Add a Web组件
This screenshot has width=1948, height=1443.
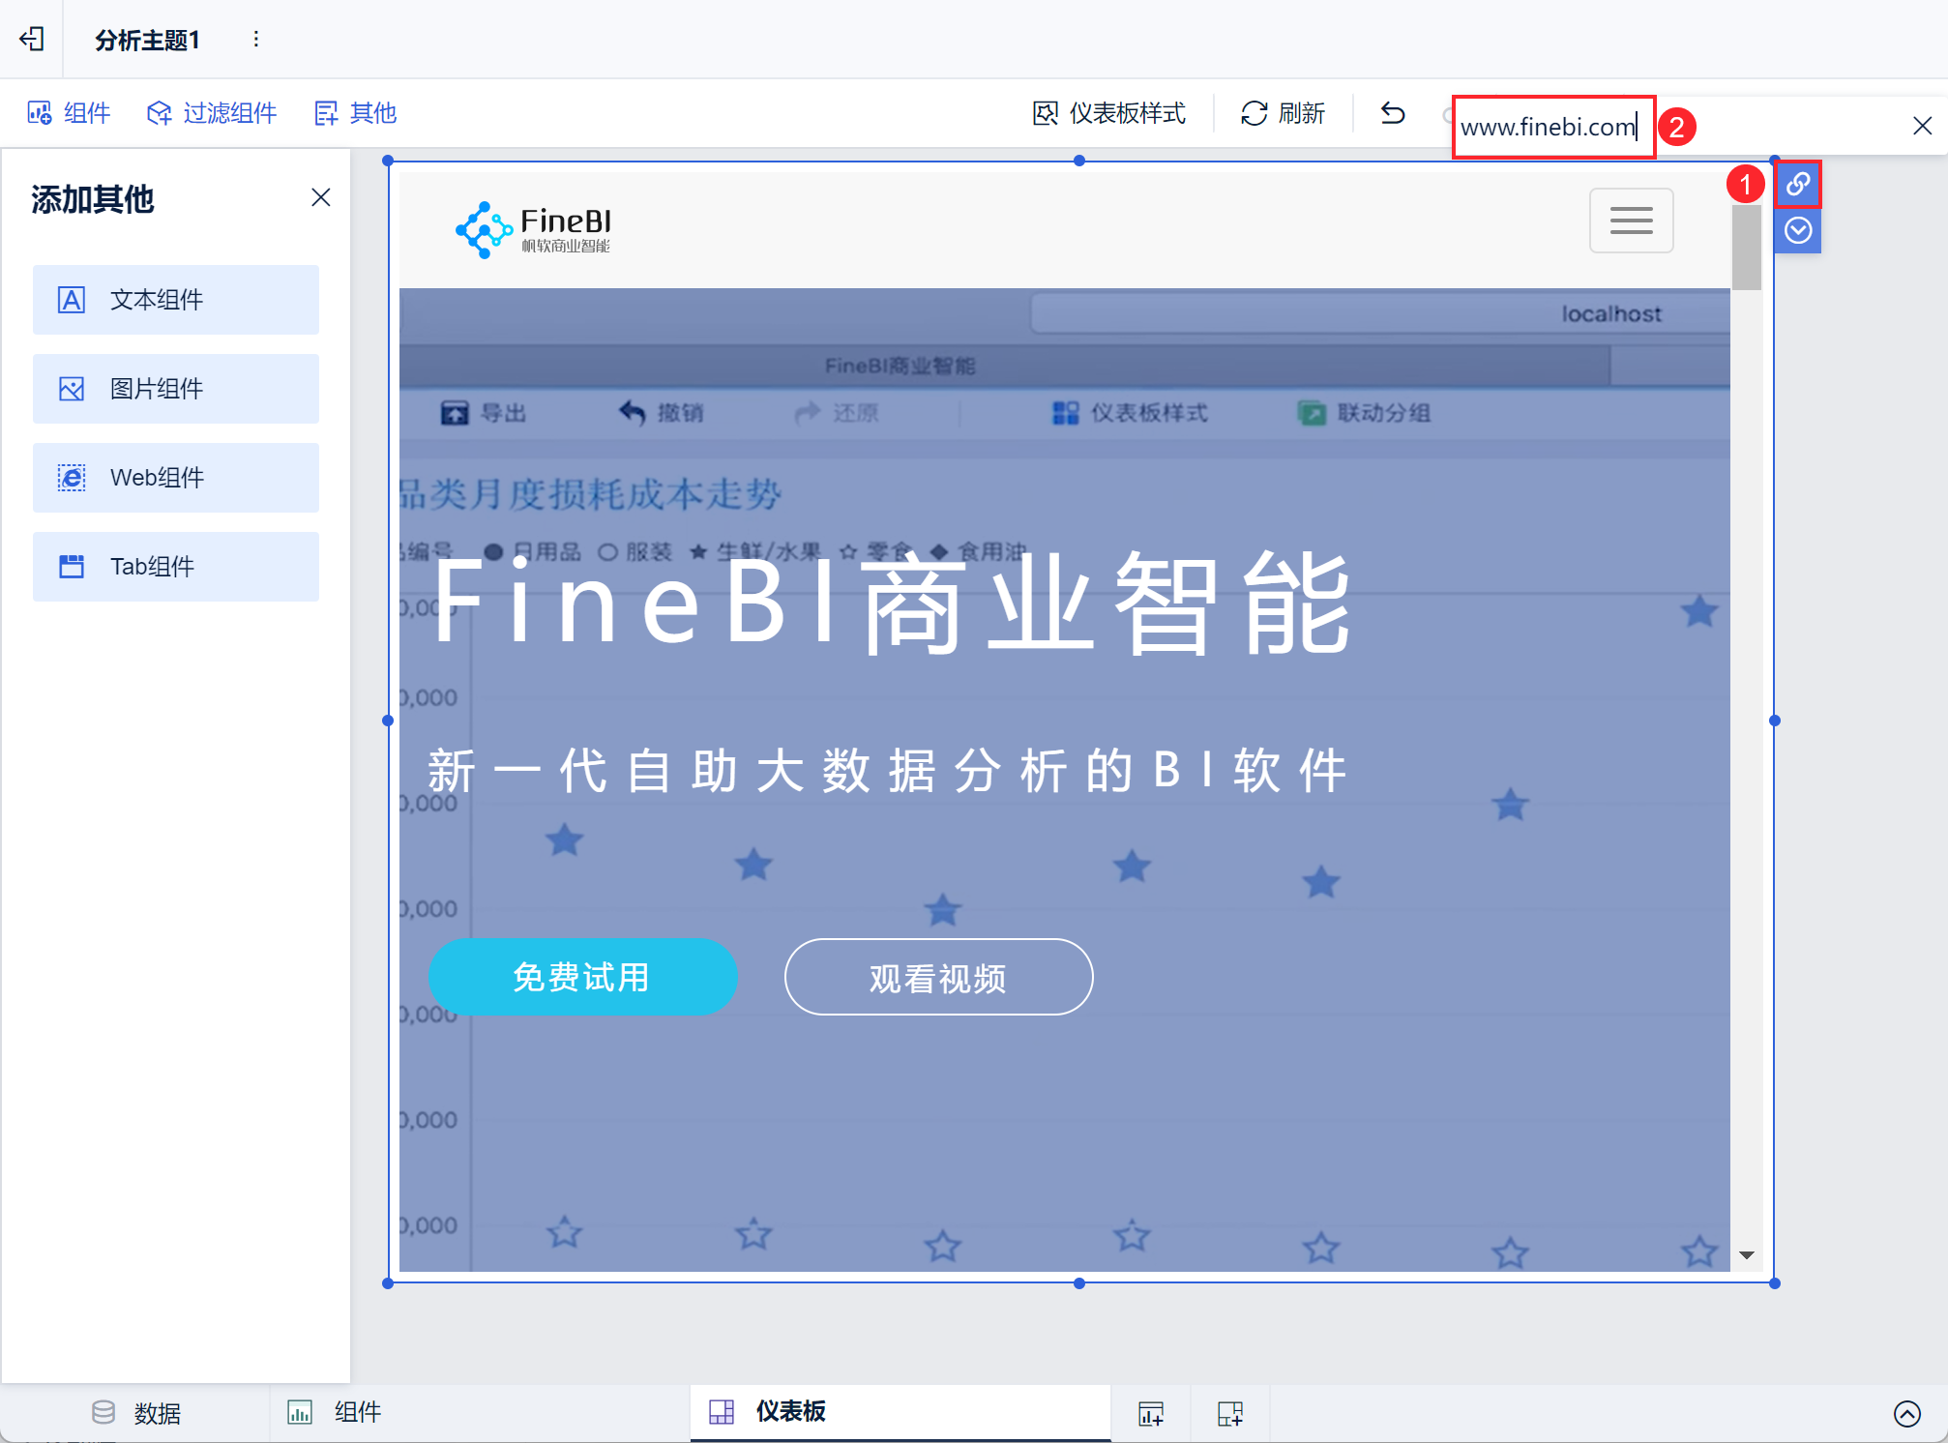[x=176, y=478]
